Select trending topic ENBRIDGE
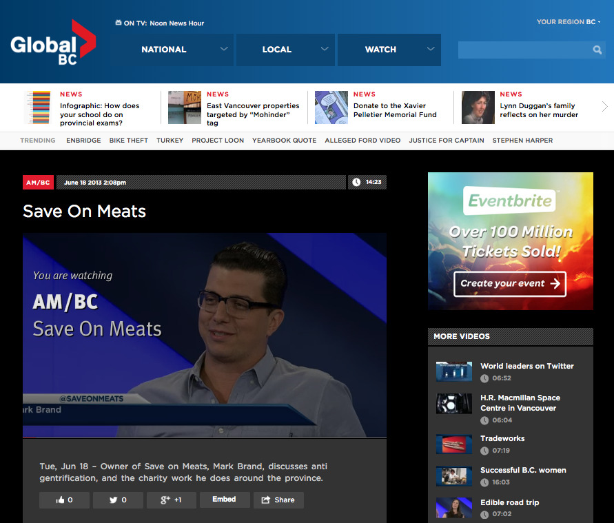614x523 pixels. click(83, 140)
